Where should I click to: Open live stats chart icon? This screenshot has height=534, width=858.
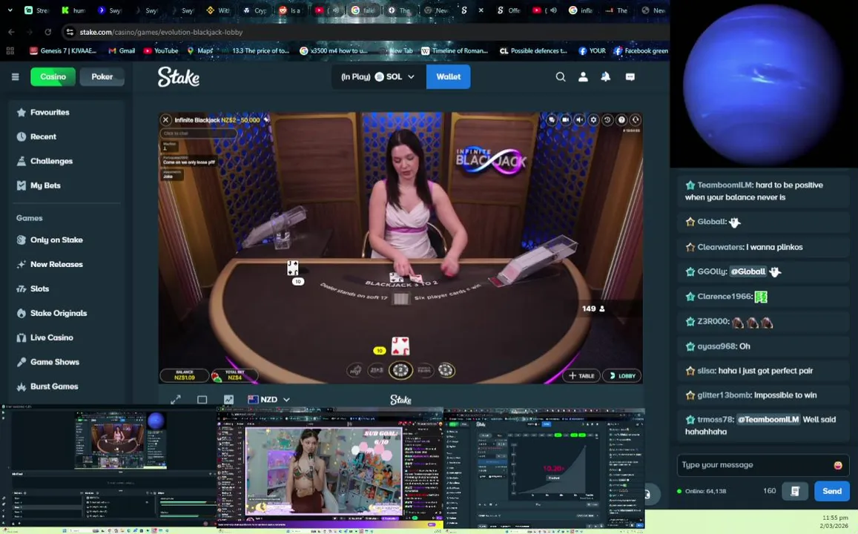[228, 400]
